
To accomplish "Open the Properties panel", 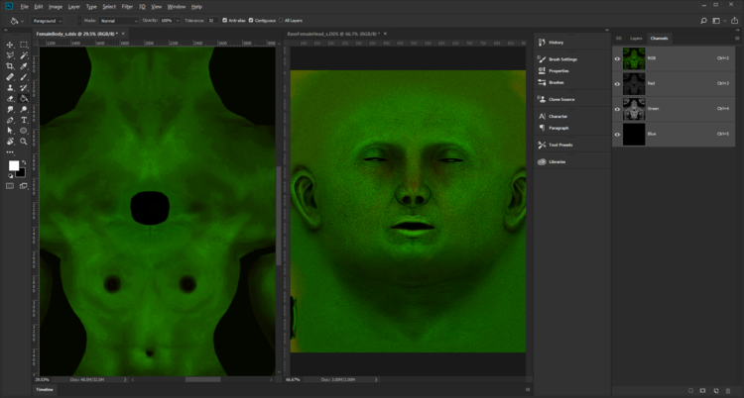I will click(x=558, y=71).
